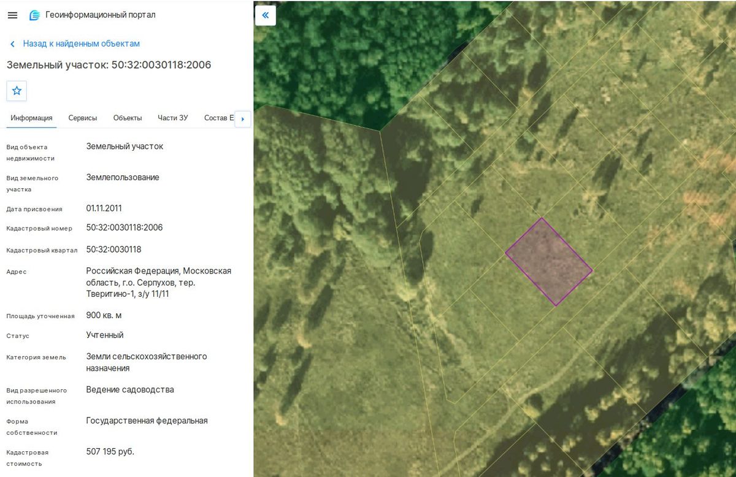Go back via the left chevron arrow
The image size is (736, 477).
(x=12, y=44)
